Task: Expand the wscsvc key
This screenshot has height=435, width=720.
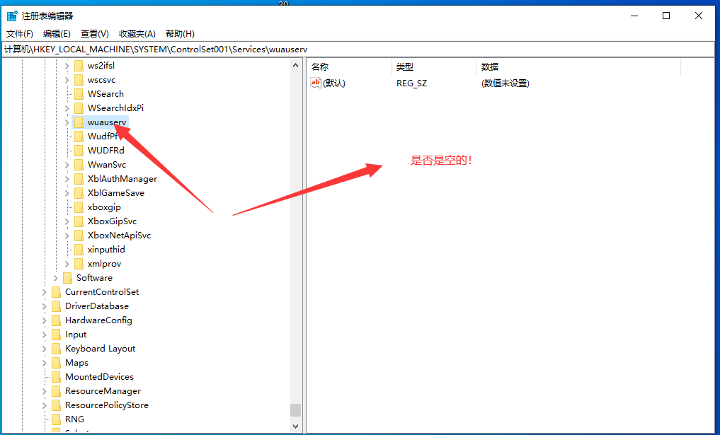Action: point(67,80)
